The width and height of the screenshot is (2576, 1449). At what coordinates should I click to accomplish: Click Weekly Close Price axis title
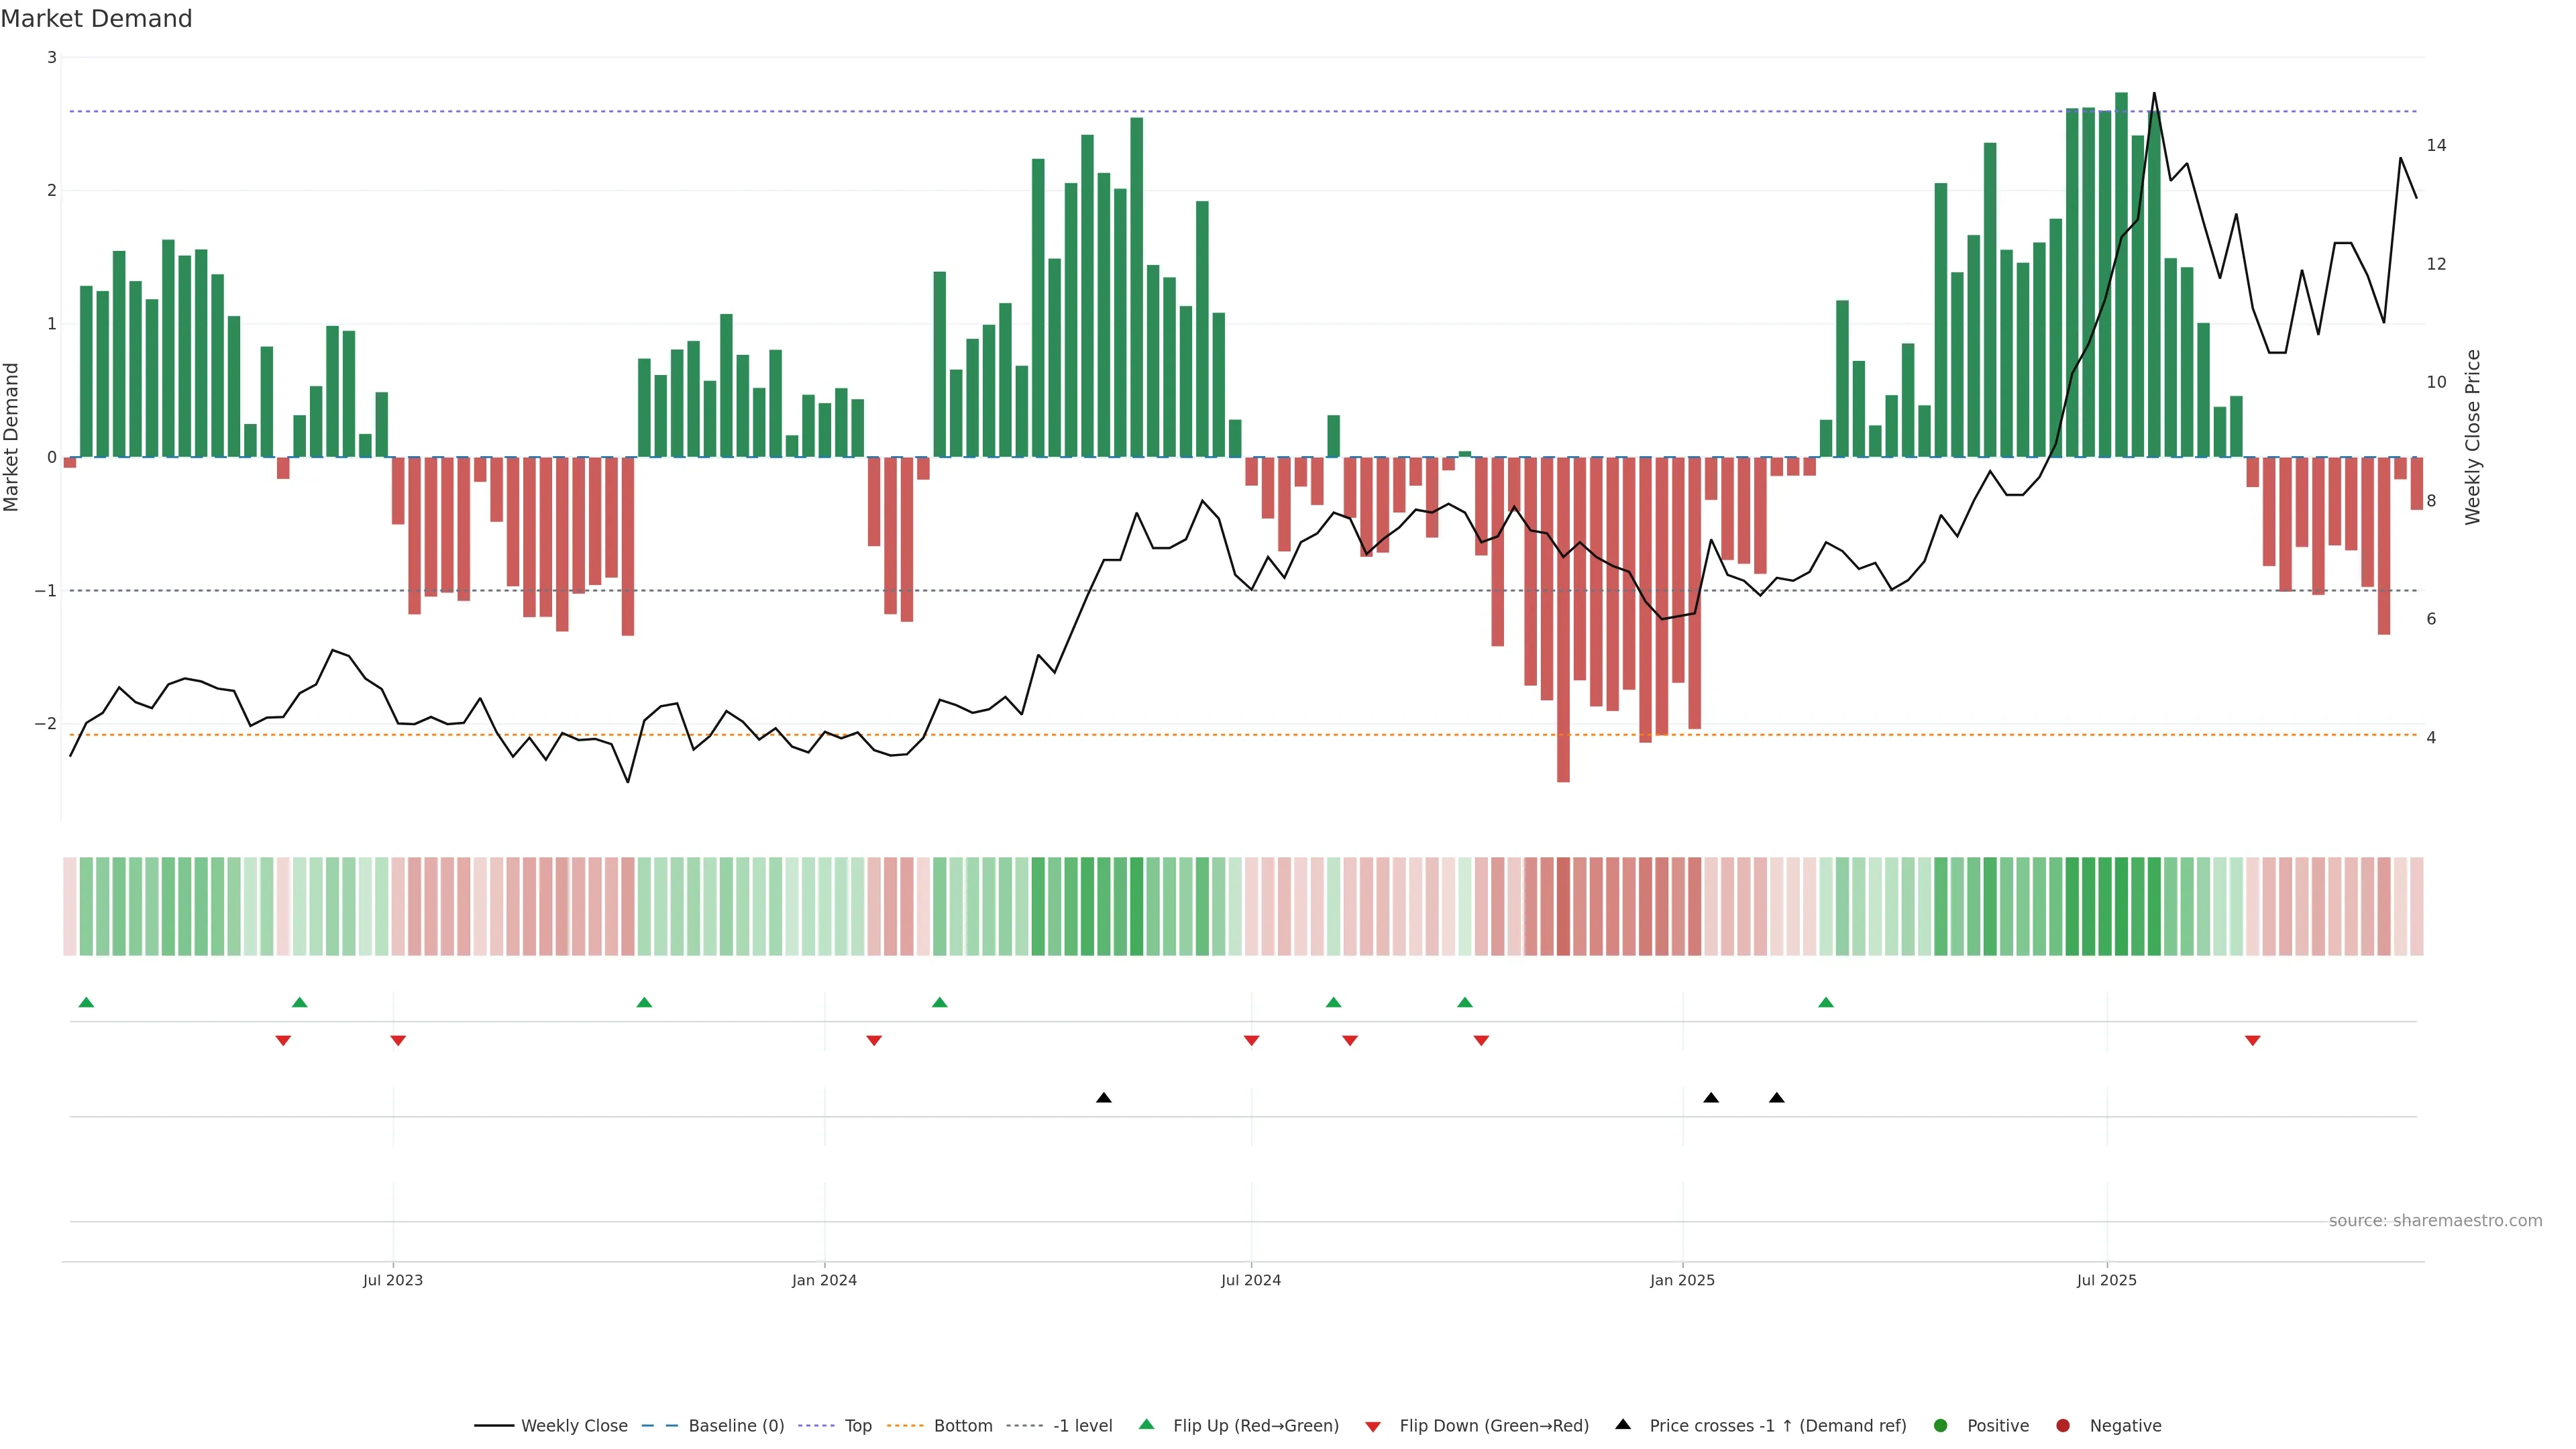point(2473,437)
